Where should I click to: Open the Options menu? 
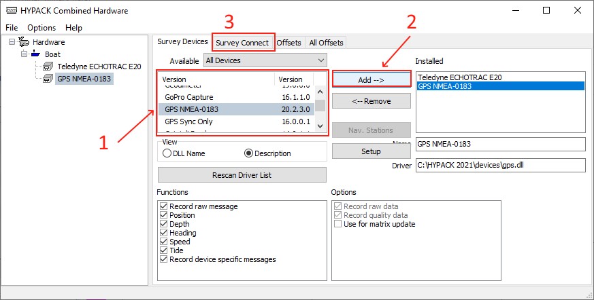point(42,28)
